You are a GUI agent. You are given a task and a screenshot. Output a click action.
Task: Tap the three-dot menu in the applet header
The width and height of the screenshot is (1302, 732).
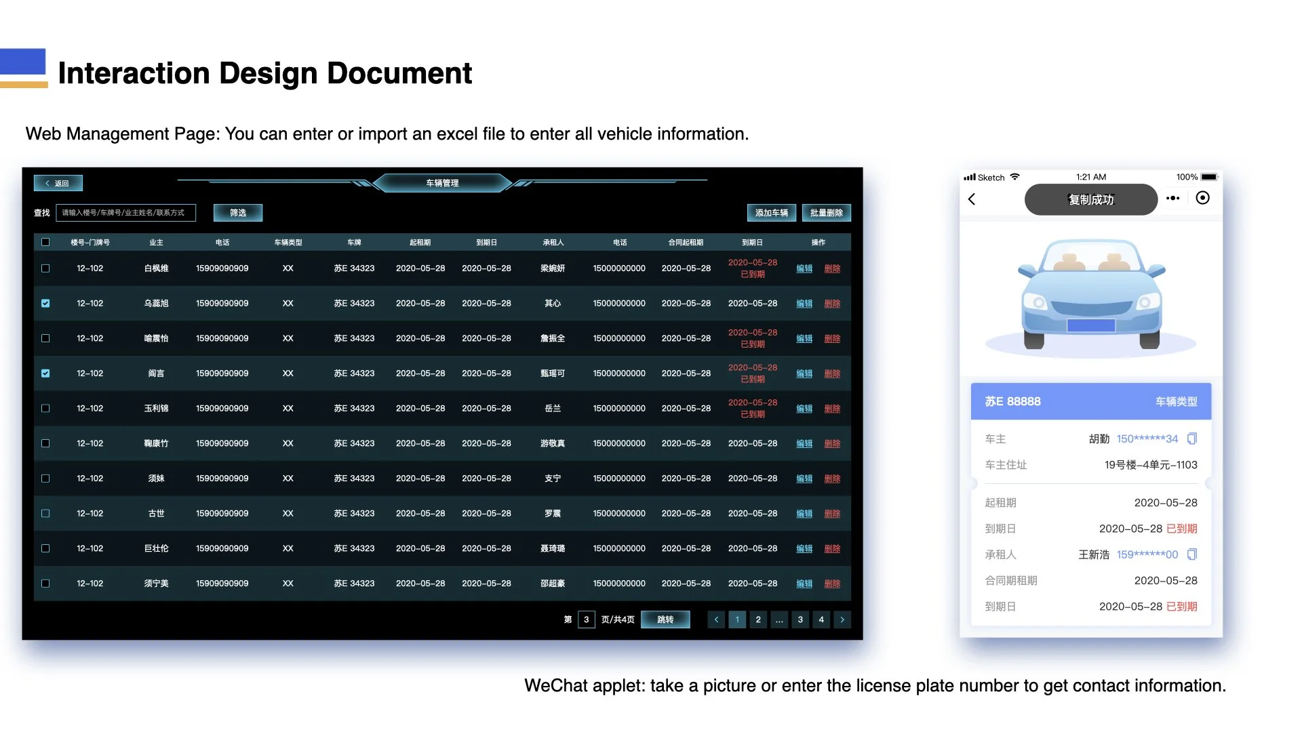pos(1172,199)
